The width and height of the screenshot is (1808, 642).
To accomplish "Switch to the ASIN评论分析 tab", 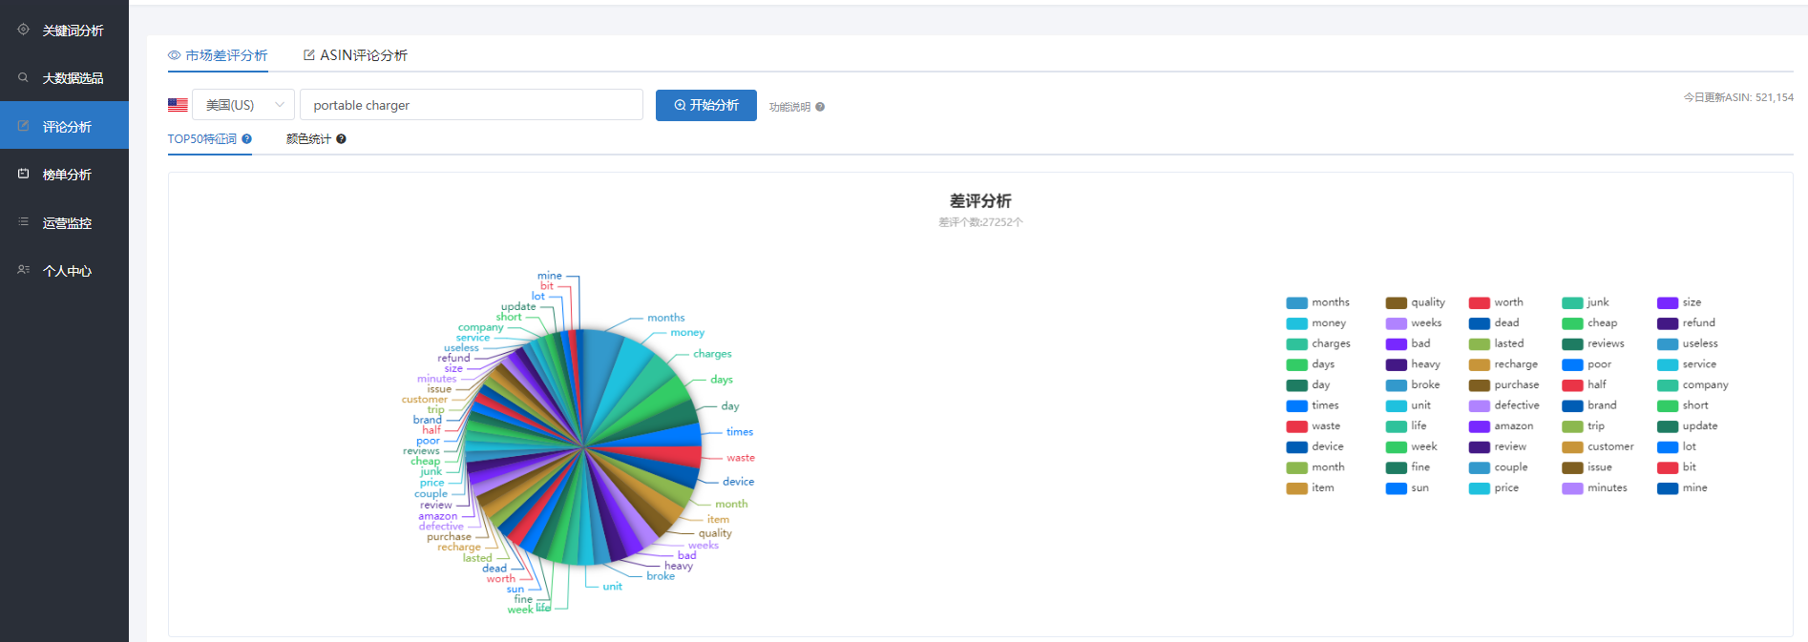I will [355, 55].
